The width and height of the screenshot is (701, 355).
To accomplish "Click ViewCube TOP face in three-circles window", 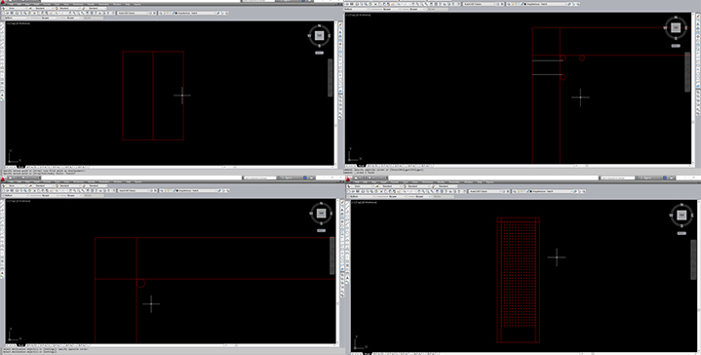I will (676, 28).
